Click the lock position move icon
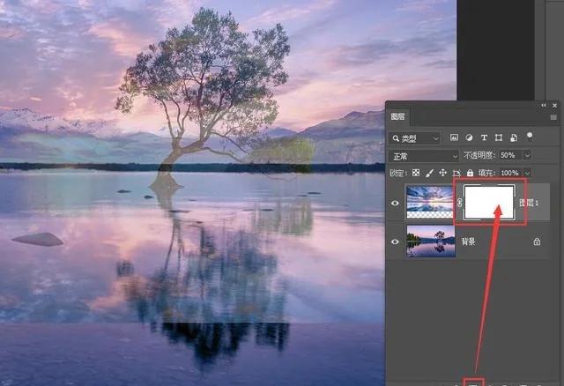Image resolution: width=564 pixels, height=386 pixels. click(442, 173)
